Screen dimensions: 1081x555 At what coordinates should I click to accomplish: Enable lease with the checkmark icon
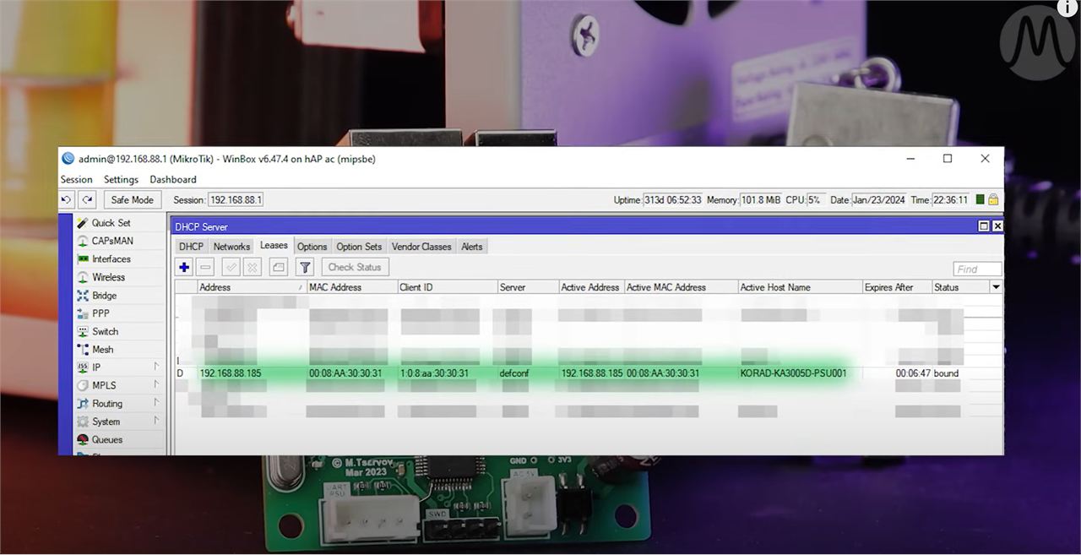pyautogui.click(x=231, y=267)
